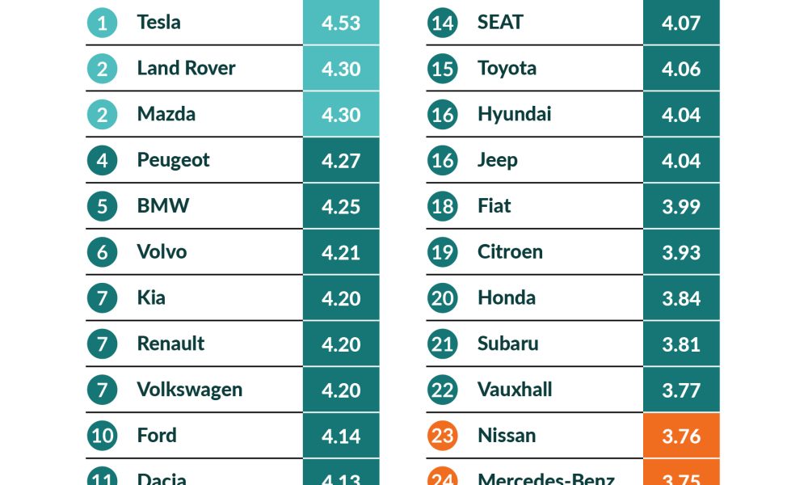Click Fiat's 3.99 score cell
The height and width of the screenshot is (485, 808).
click(681, 206)
